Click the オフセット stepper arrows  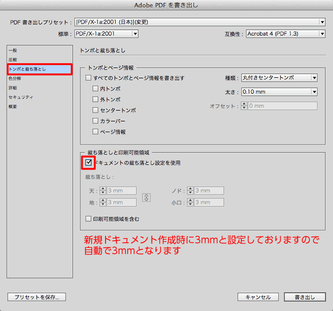tap(244, 106)
